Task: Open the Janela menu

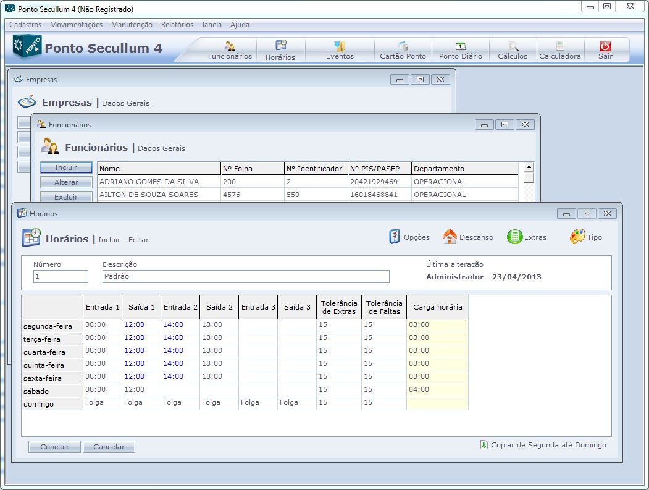Action: coord(212,25)
